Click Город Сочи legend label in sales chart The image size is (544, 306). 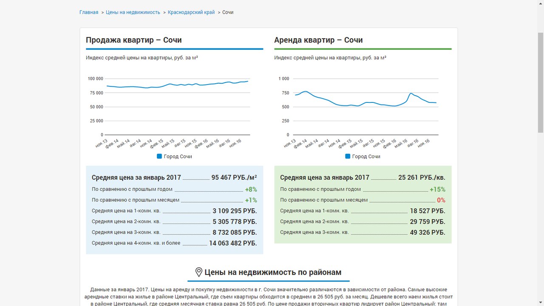178,156
